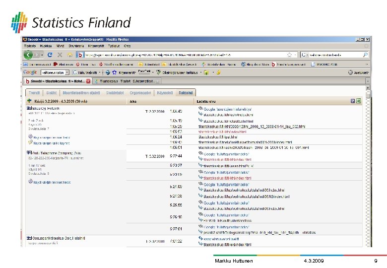Select the Organisaatiot report tab

[140, 93]
